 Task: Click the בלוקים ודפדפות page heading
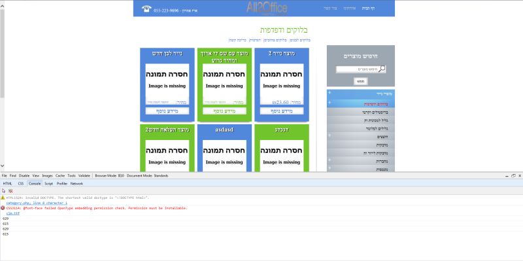click(284, 30)
